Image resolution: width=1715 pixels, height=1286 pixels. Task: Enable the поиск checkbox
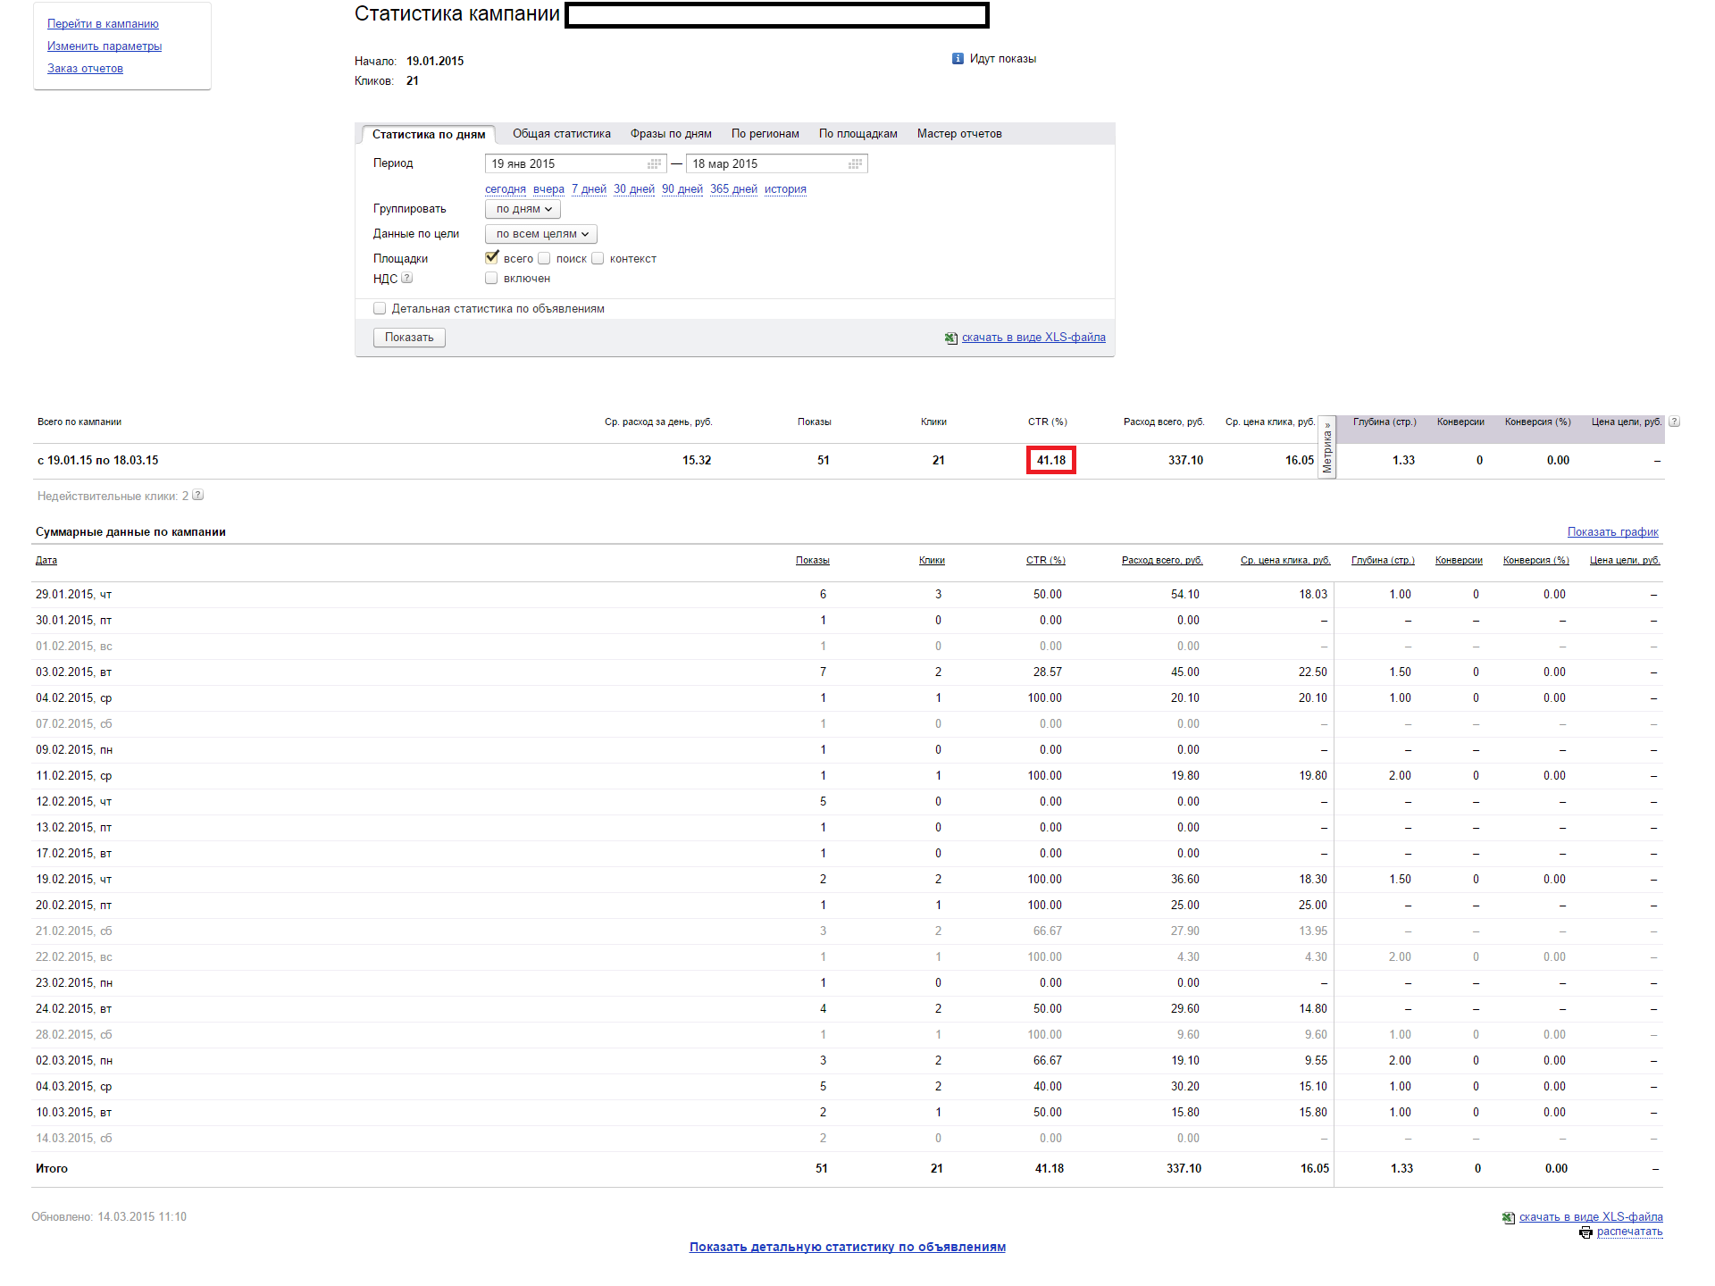pyautogui.click(x=544, y=258)
